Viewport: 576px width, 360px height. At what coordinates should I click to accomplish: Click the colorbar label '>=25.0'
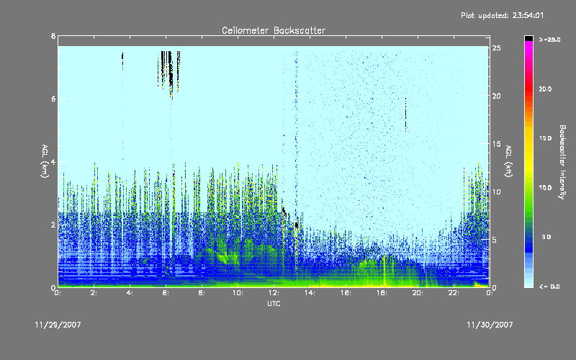tap(549, 40)
